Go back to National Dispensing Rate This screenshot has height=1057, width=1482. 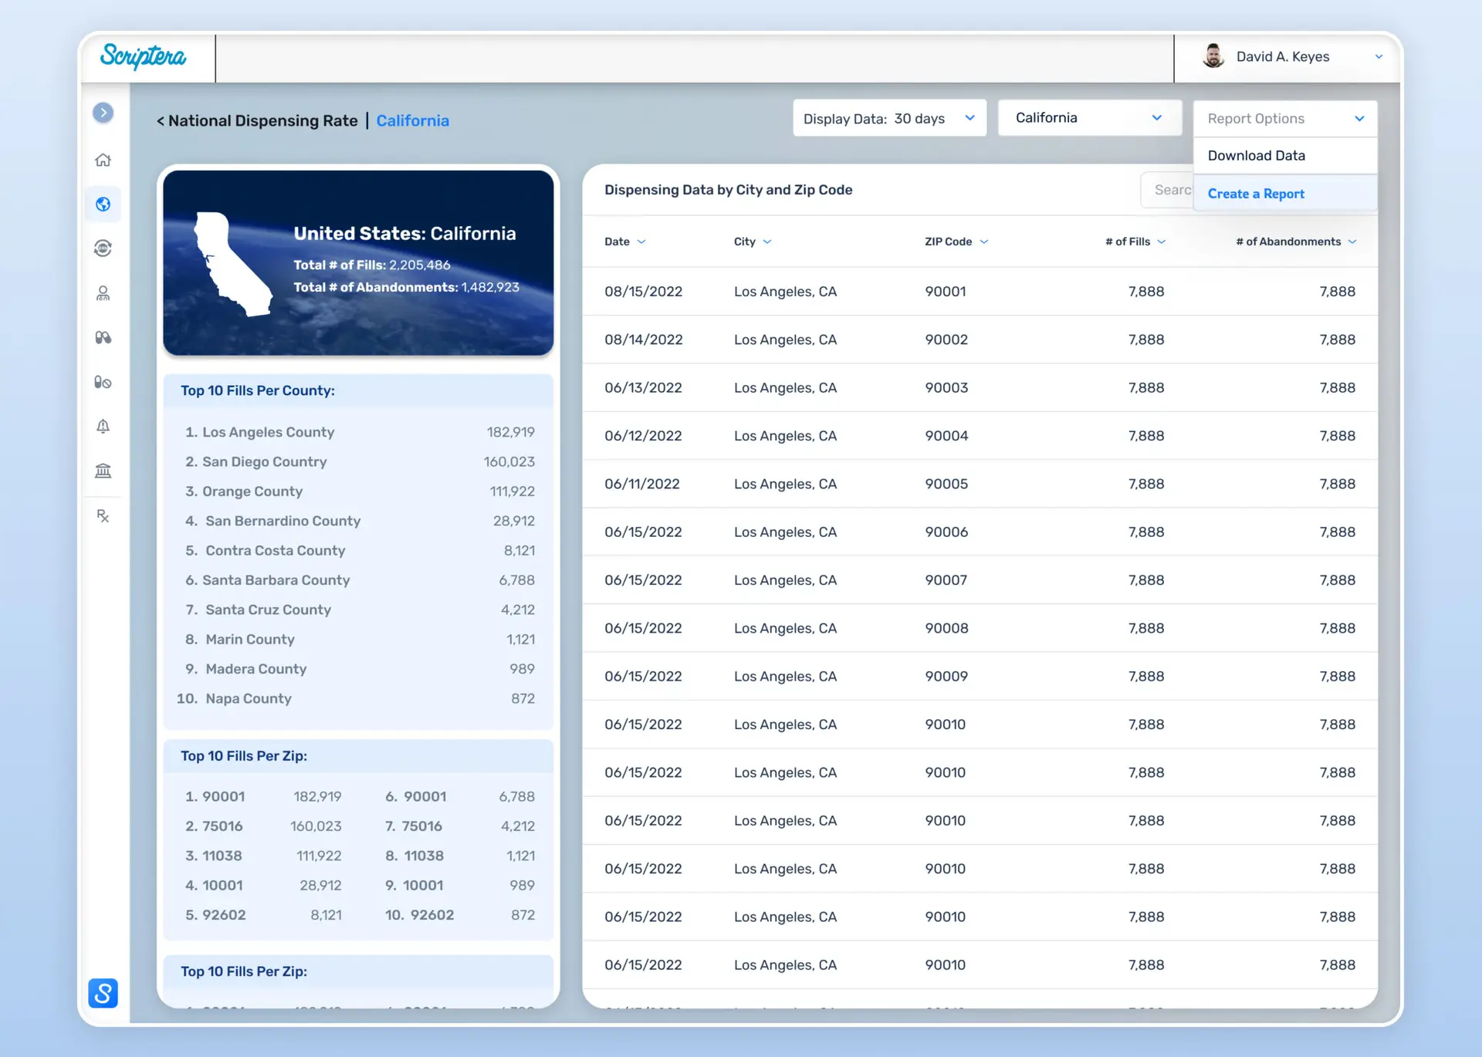(x=257, y=121)
